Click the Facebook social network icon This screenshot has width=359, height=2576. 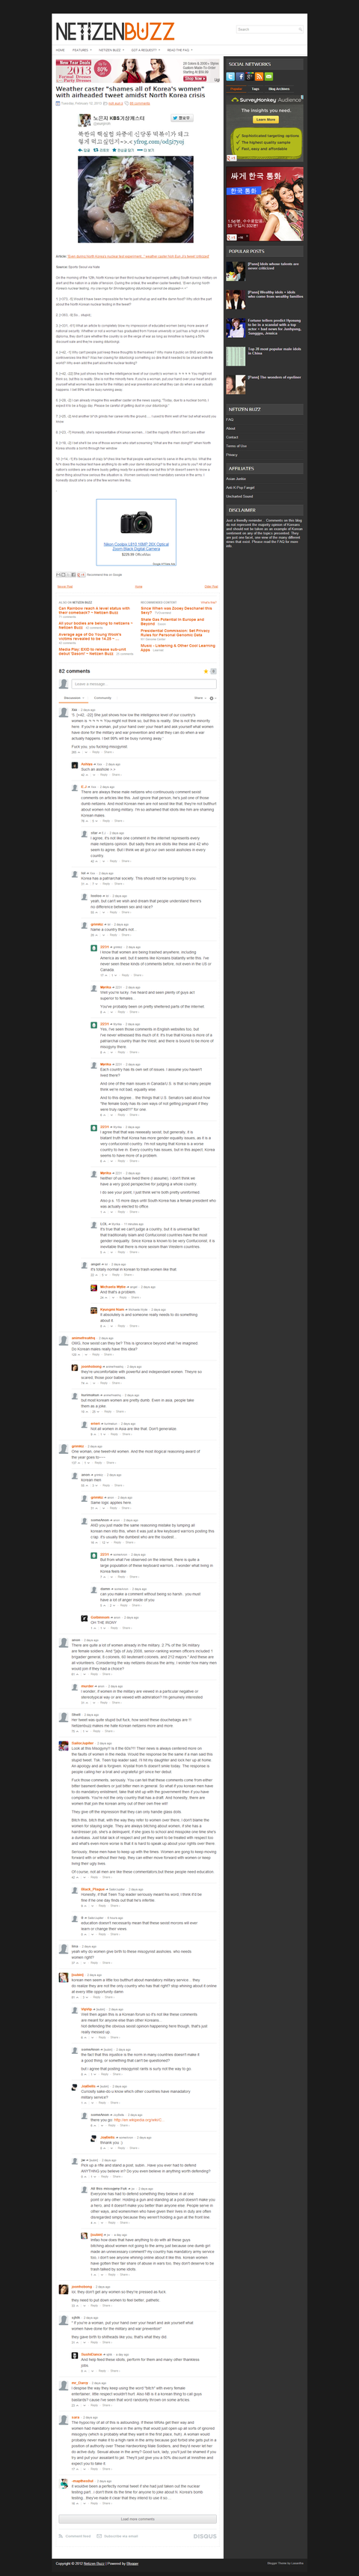tap(242, 77)
